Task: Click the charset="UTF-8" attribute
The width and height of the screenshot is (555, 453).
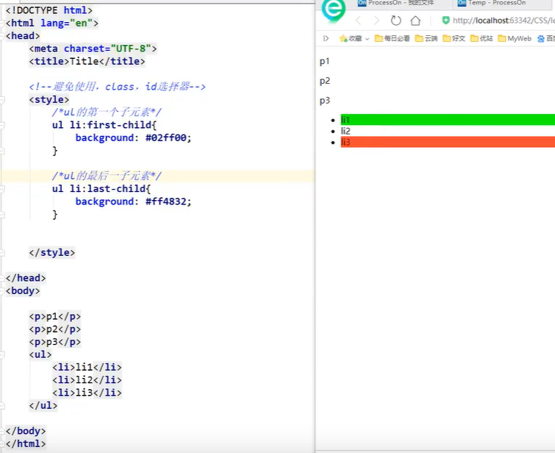Action: pos(107,49)
